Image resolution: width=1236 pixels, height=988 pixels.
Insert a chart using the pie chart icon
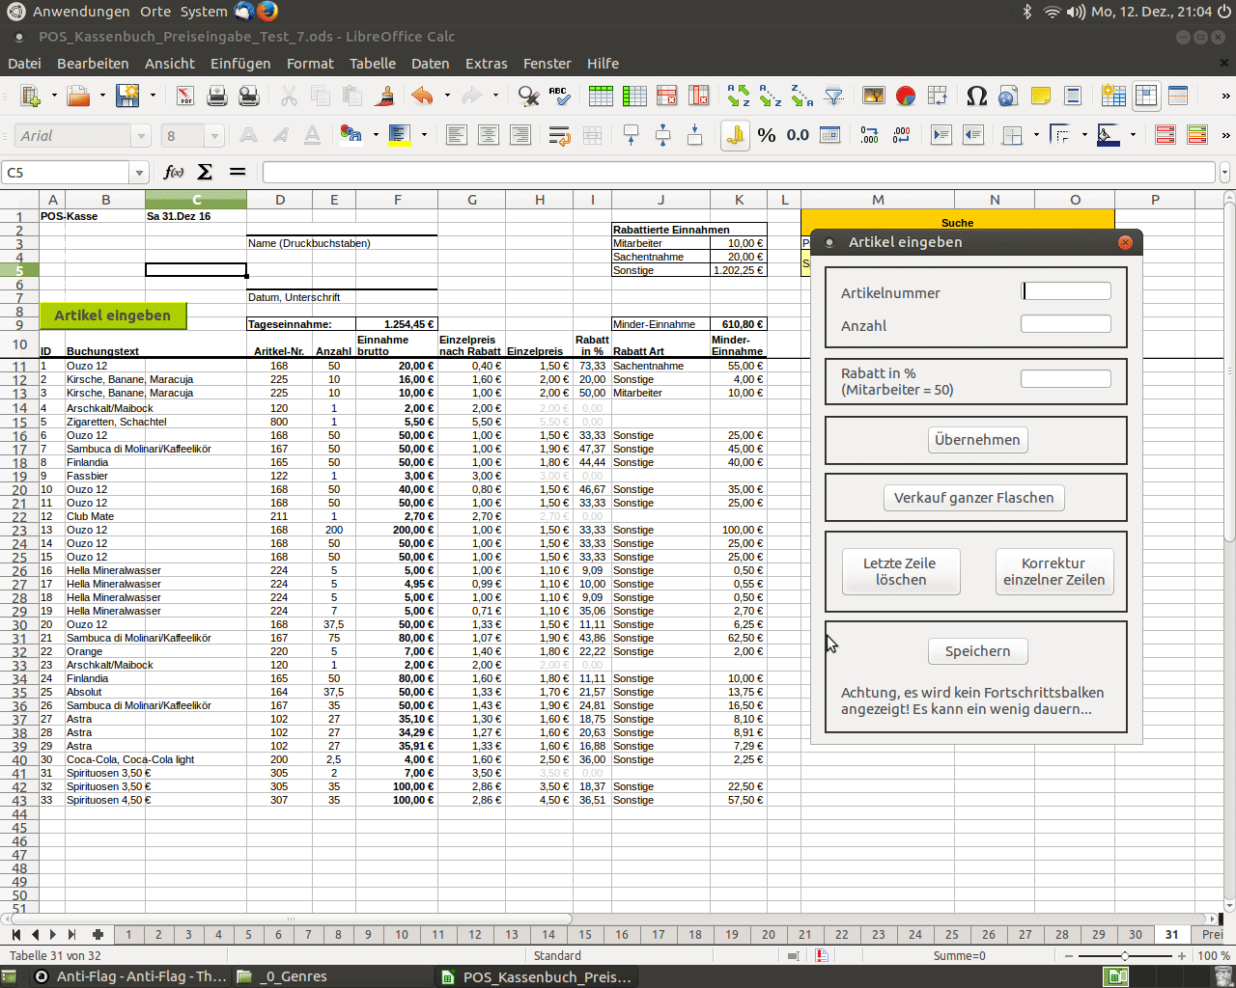click(x=906, y=96)
